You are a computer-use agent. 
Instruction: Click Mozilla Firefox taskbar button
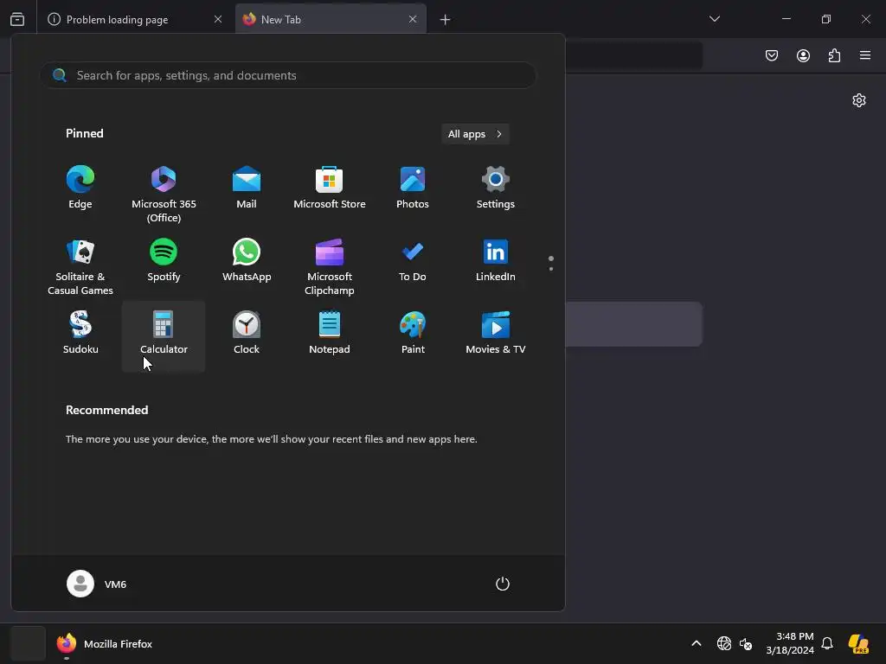(x=105, y=643)
